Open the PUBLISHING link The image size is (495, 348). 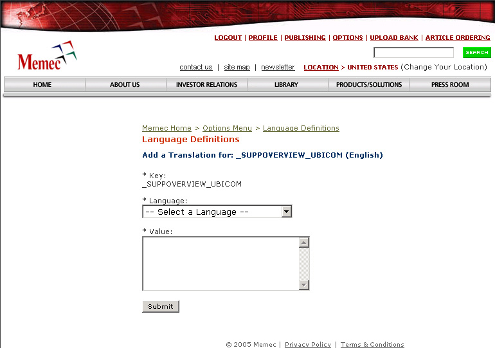[305, 37]
